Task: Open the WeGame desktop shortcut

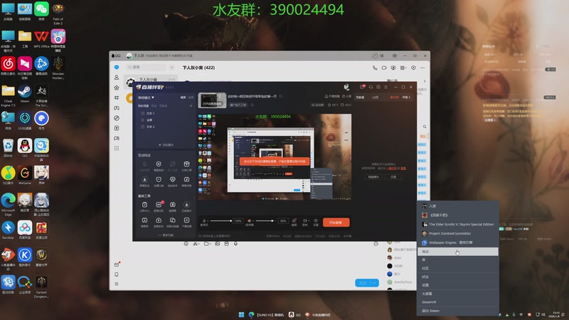Action: (x=25, y=175)
